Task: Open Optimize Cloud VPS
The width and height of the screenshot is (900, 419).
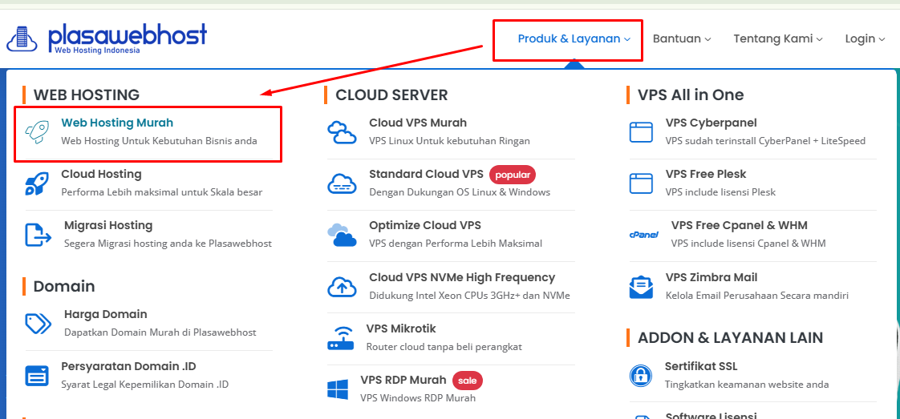Action: coord(425,225)
